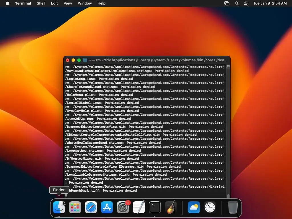
Task: Open Finder from the Dock
Action: (x=59, y=207)
